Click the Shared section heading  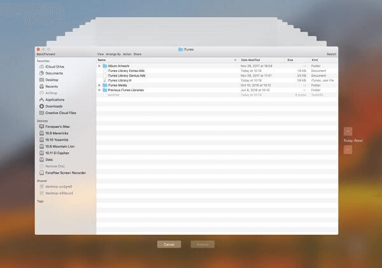coord(42,181)
